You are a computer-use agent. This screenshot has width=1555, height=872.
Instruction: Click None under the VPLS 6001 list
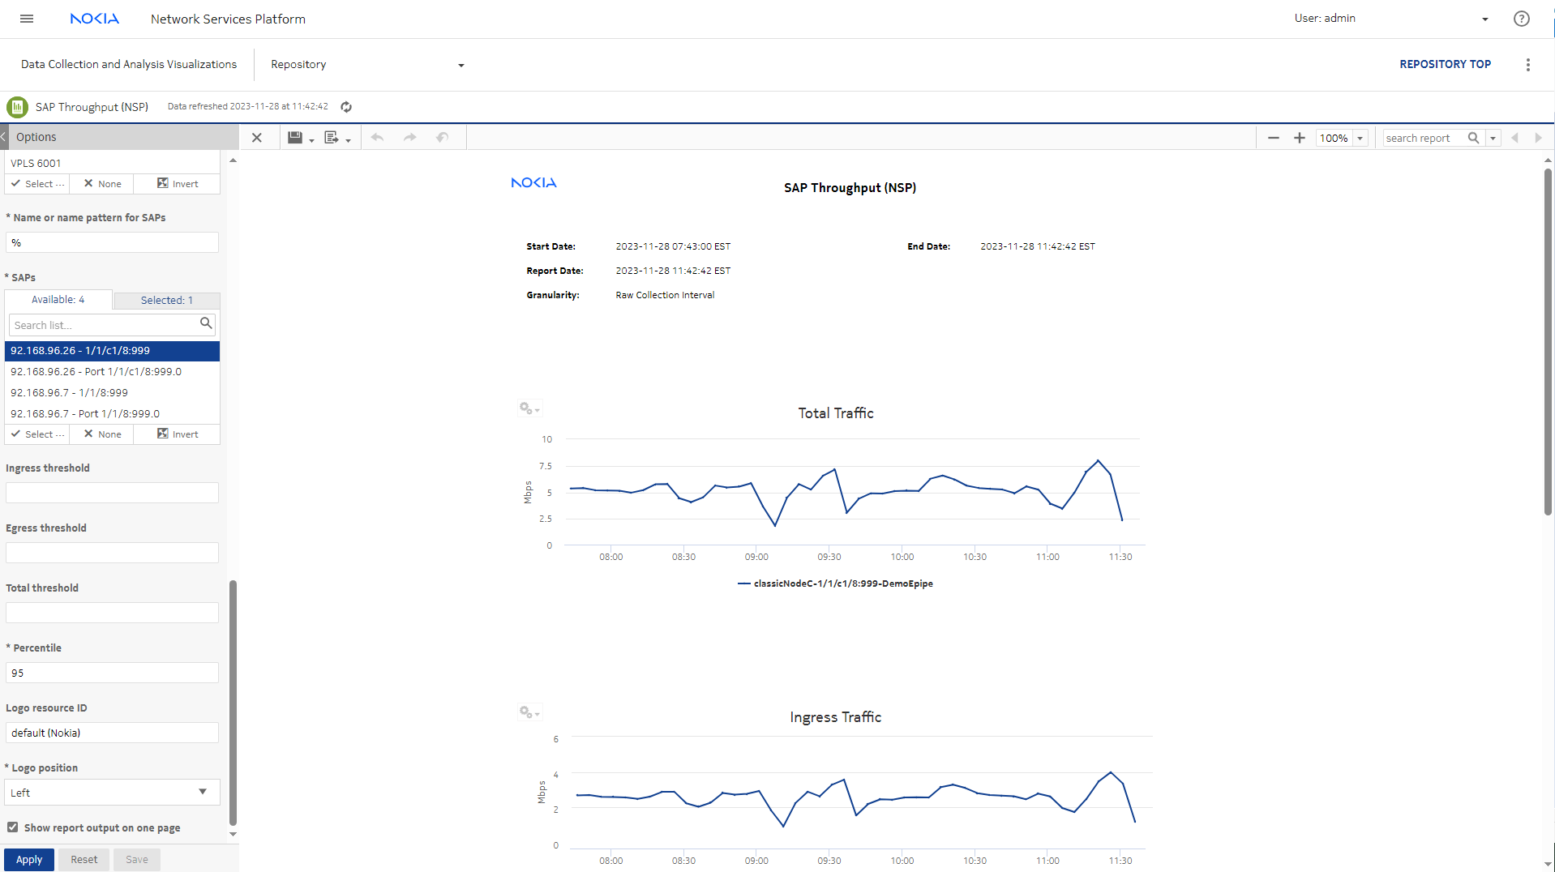coord(102,184)
